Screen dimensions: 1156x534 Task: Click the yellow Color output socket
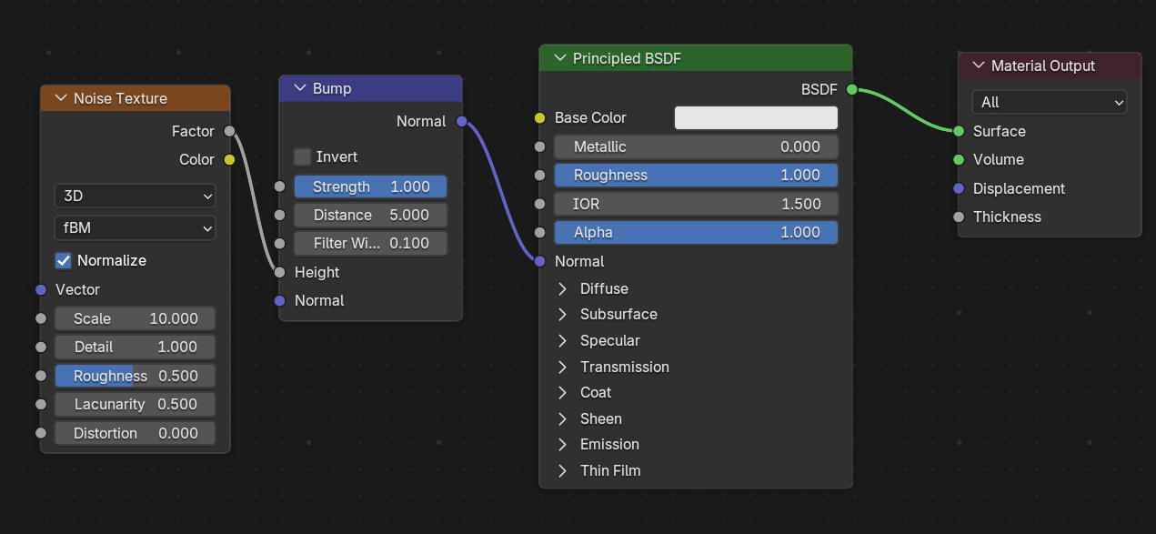229,160
